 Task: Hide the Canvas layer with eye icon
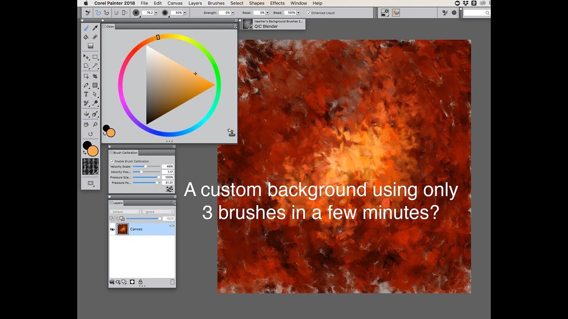click(112, 229)
